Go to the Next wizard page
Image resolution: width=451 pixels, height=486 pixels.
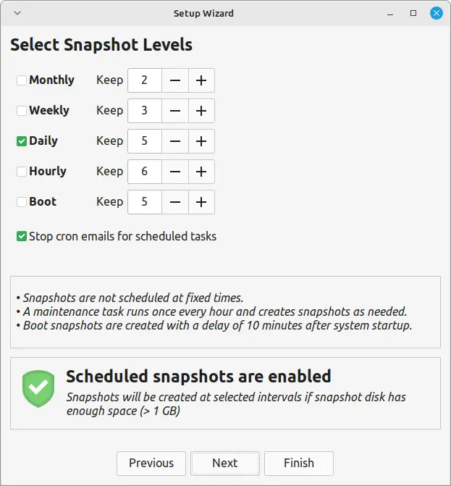(224, 464)
